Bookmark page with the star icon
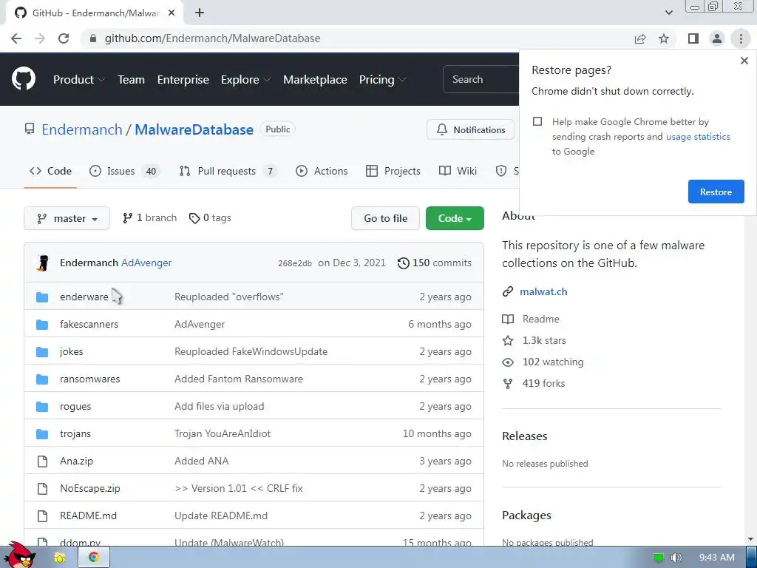 (664, 38)
